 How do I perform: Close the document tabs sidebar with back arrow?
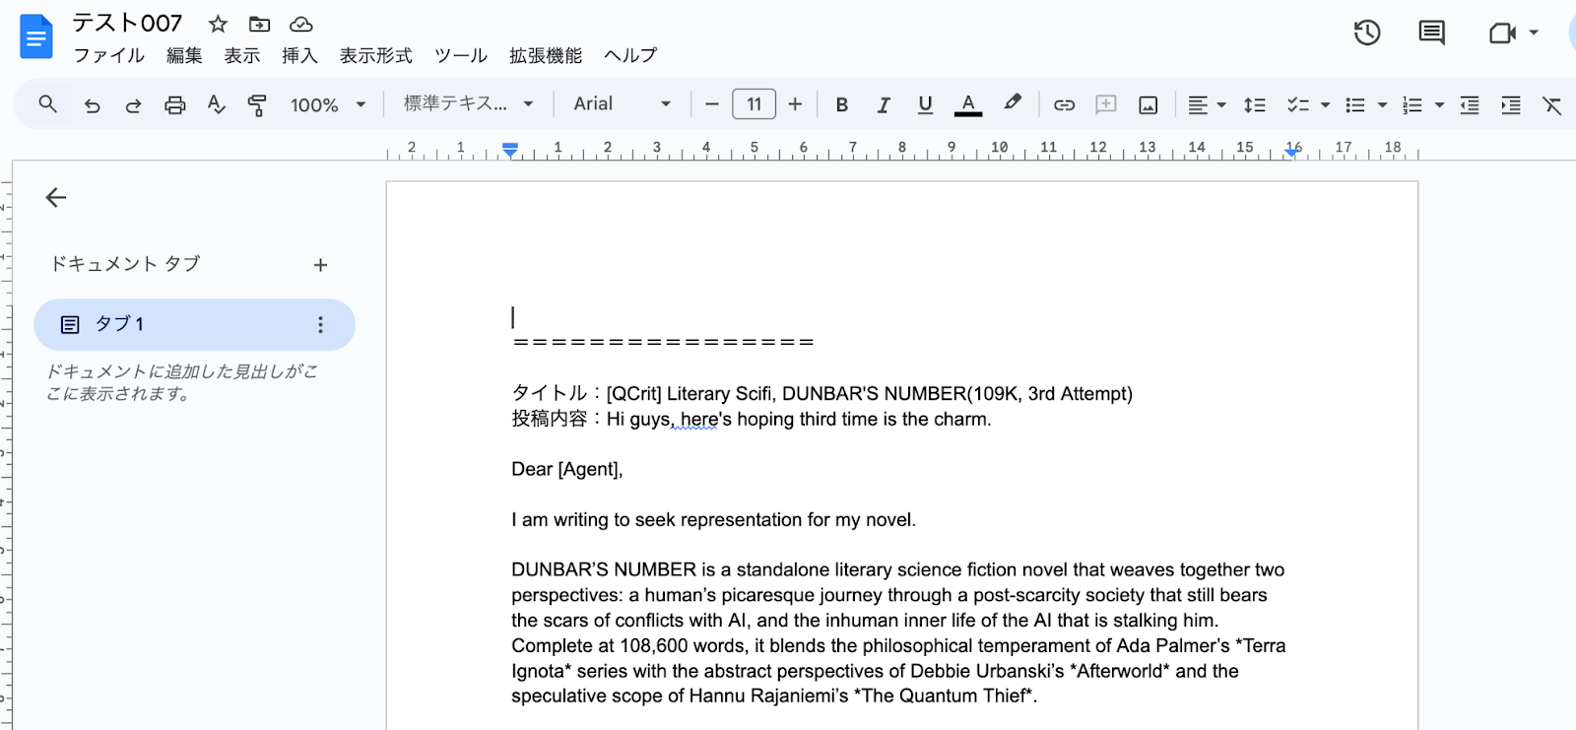point(56,198)
